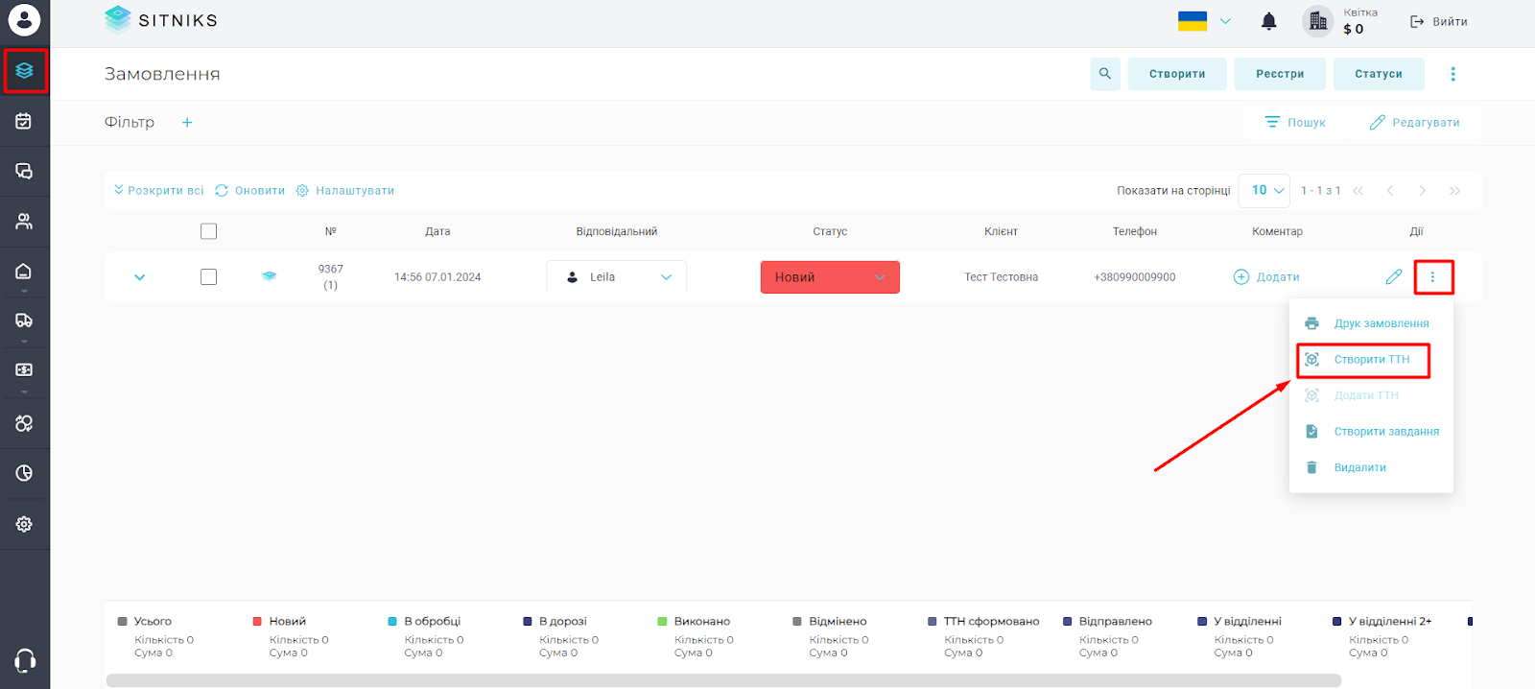Click the Усього totals summary
The width and height of the screenshot is (1535, 689).
point(154,636)
